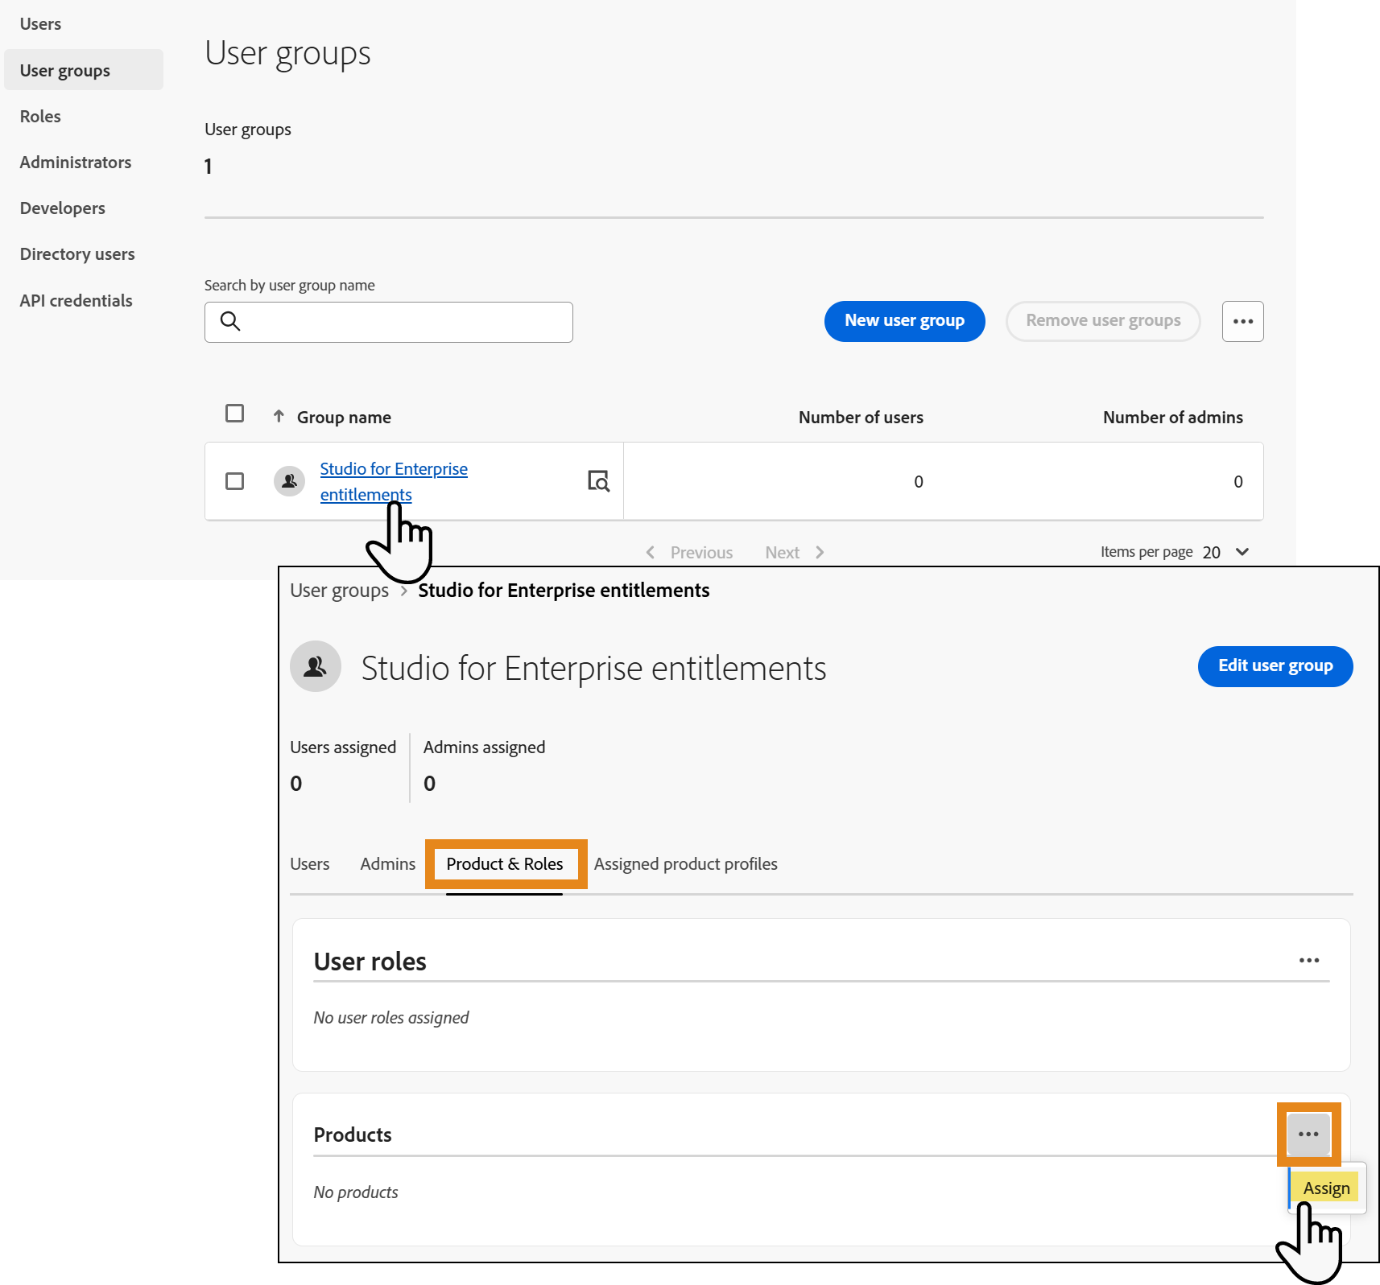Open User roles more options menu

1309,960
